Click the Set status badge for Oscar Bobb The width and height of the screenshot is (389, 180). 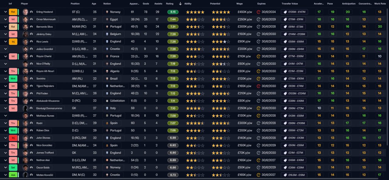point(13,168)
